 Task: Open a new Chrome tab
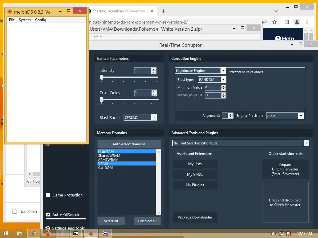click(x=163, y=11)
